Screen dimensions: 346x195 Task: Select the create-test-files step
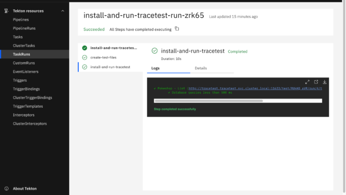pos(103,57)
